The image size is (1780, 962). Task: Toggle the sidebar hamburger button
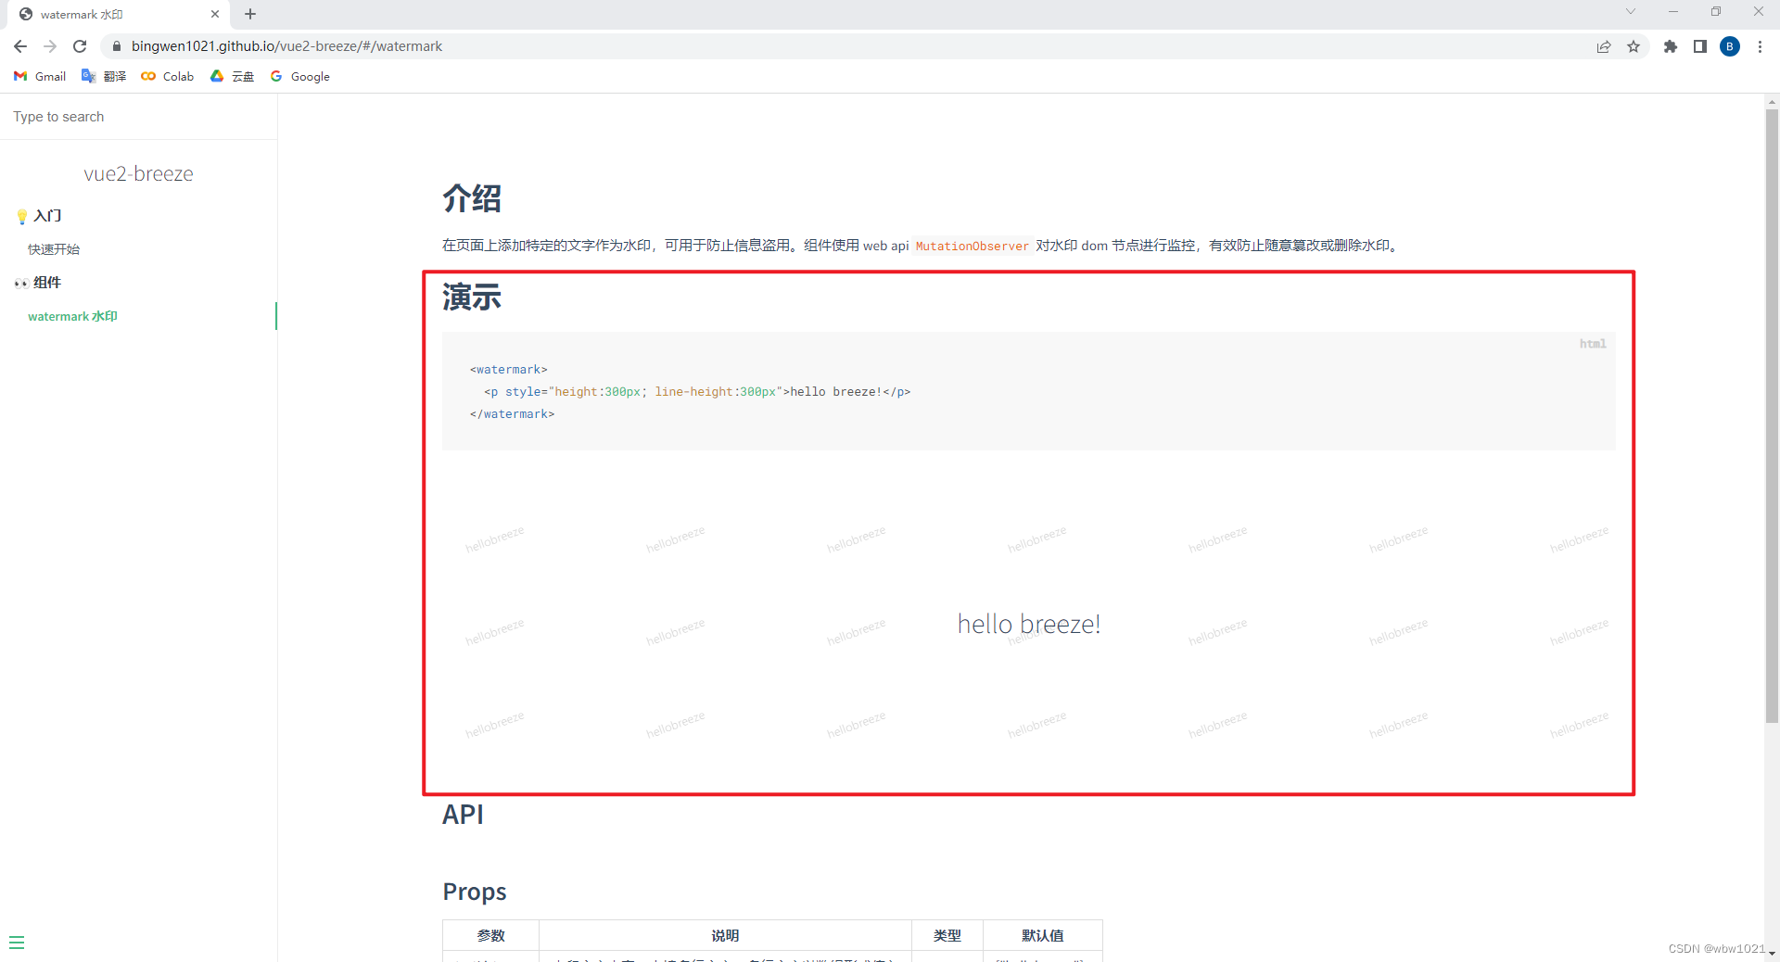tap(17, 943)
